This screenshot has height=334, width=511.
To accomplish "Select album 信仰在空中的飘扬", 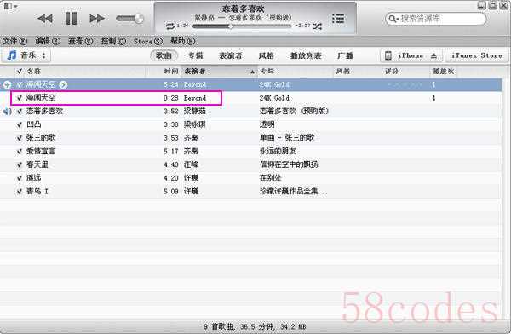I will coord(289,164).
